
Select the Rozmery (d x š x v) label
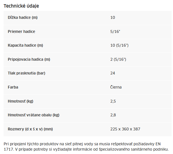[x=30, y=129]
